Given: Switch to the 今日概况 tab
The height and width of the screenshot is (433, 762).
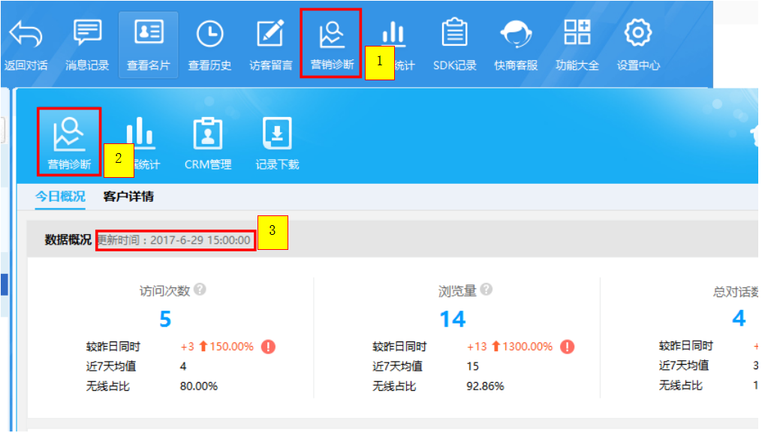Looking at the screenshot, I should click(x=60, y=197).
